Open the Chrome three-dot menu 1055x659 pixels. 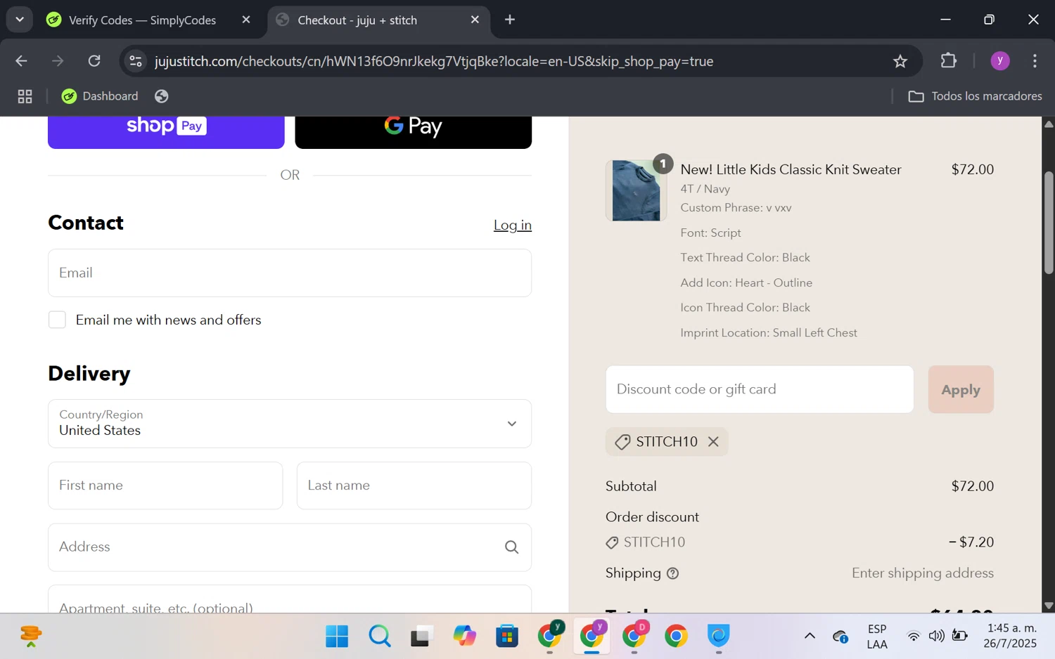coord(1035,61)
